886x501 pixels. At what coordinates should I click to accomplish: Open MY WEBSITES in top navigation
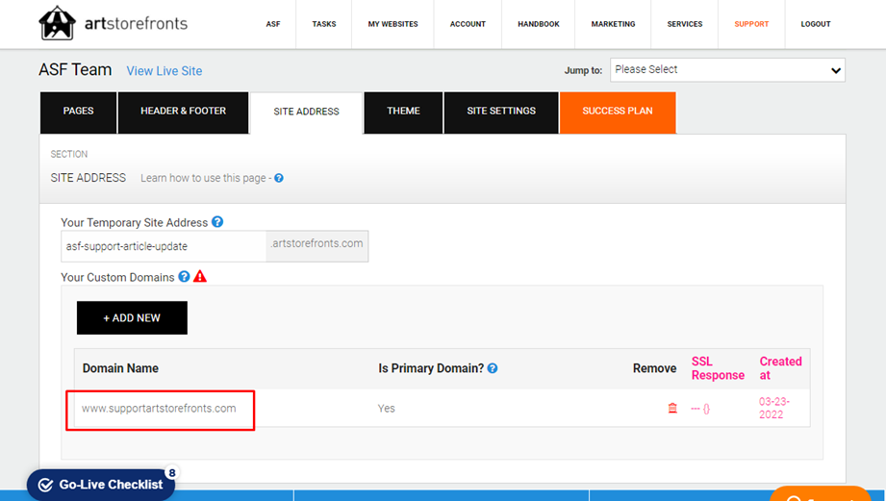pyautogui.click(x=392, y=24)
